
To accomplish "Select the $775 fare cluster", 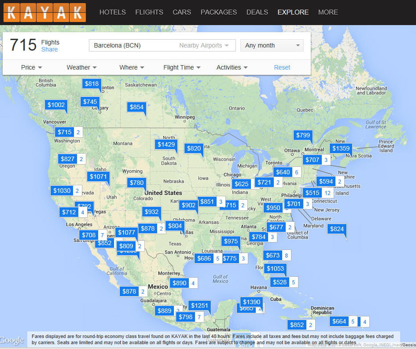I will pyautogui.click(x=235, y=258).
